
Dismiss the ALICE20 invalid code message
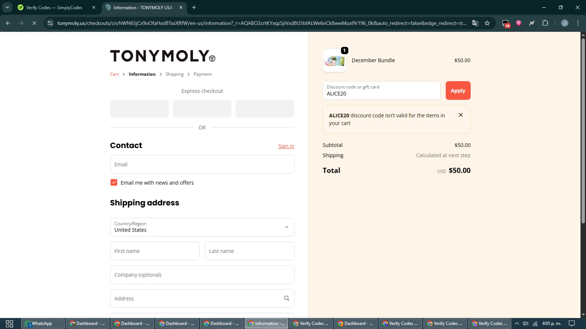461,115
